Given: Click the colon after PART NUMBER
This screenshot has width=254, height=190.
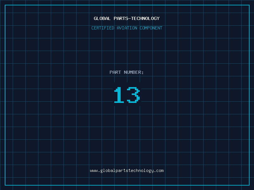Looking at the screenshot, I should [143, 73].
